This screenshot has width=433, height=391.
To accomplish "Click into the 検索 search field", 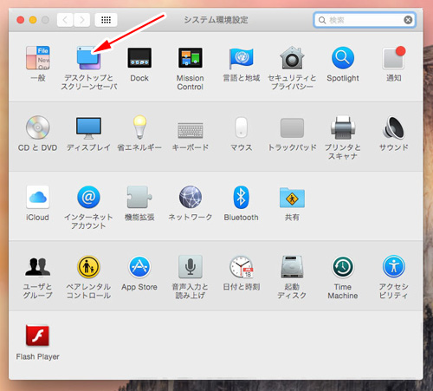I will tap(365, 20).
